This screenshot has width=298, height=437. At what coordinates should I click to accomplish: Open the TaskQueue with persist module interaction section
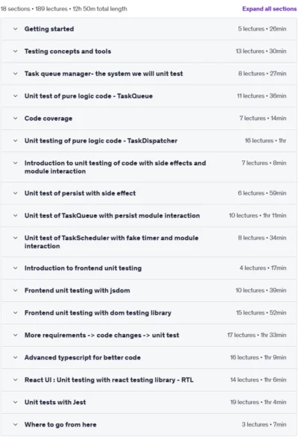[149, 216]
